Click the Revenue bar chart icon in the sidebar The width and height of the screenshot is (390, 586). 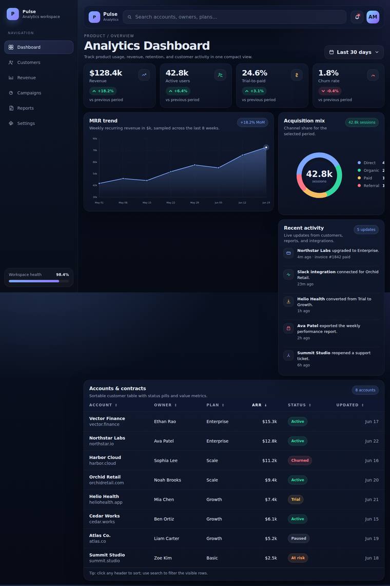pos(11,77)
